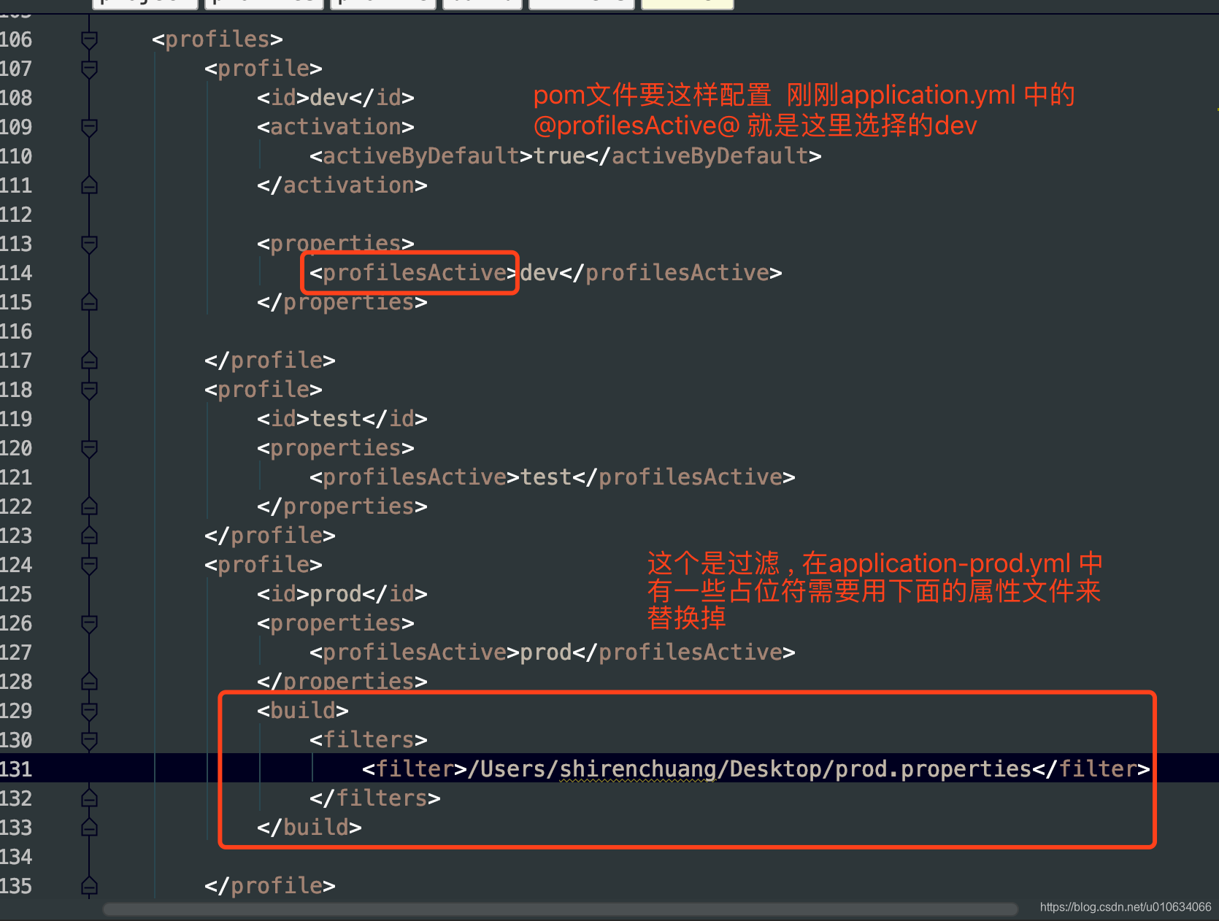Click the fold end marker at line 117
Viewport: 1219px width, 921px height.
point(89,361)
